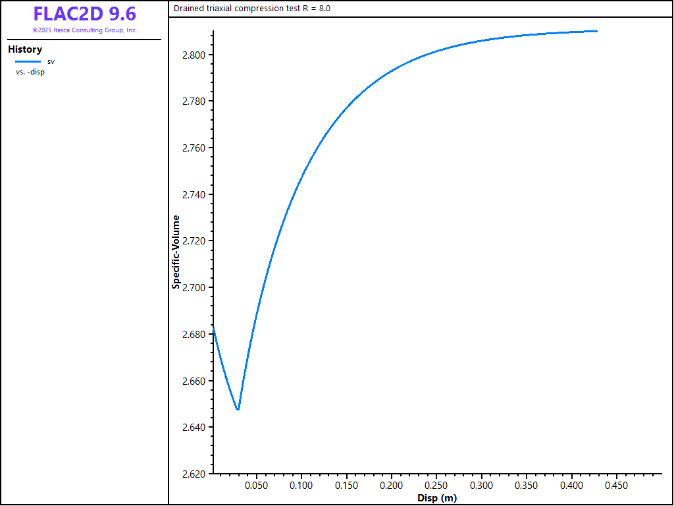
Task: Select the Specific-Volume y-axis label
Action: (176, 252)
